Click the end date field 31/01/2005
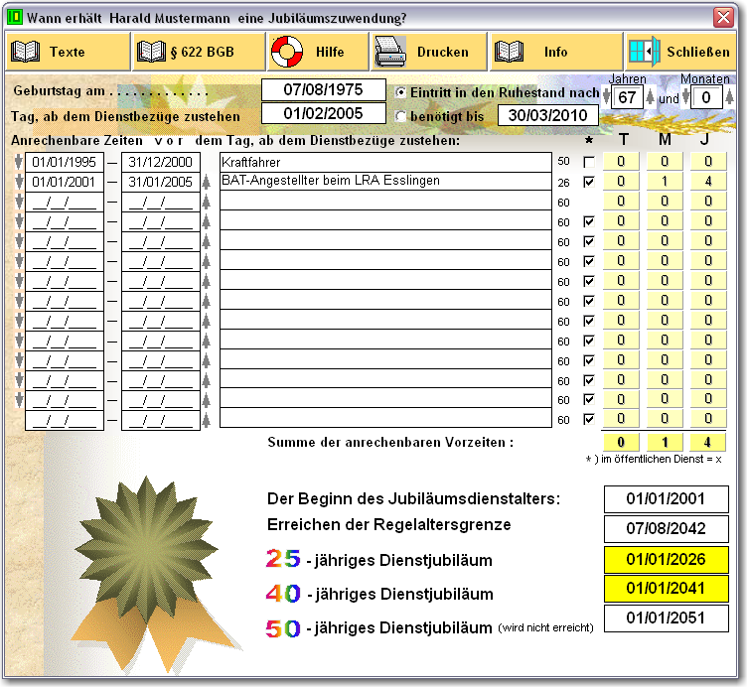This screenshot has height=687, width=747. (x=161, y=182)
